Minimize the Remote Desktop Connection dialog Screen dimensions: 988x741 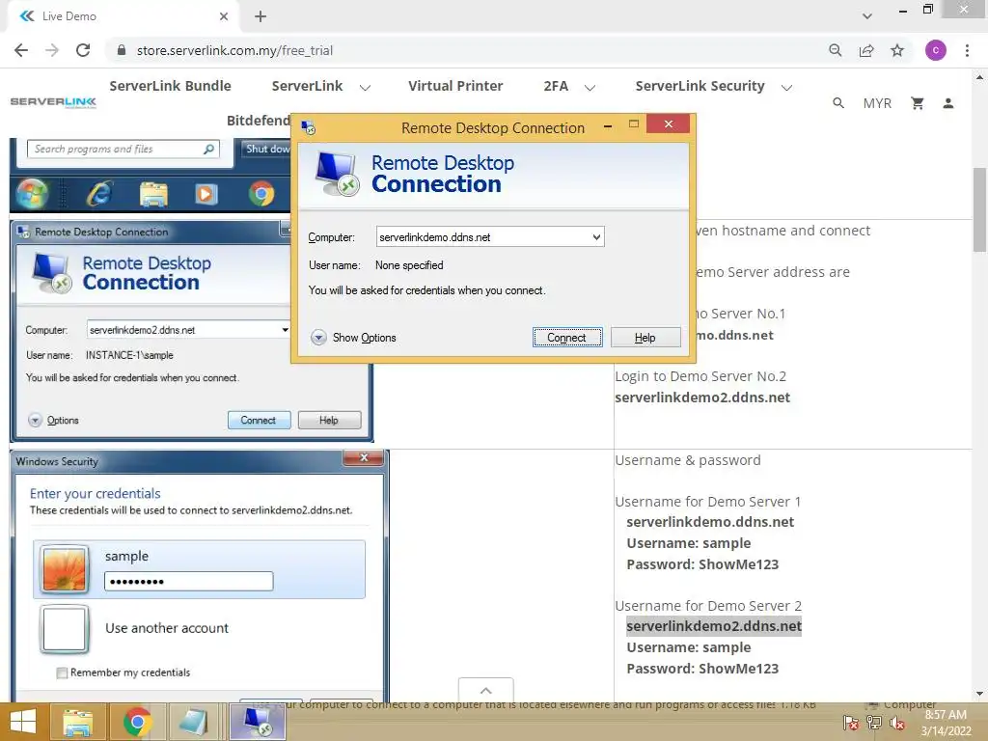coord(608,126)
